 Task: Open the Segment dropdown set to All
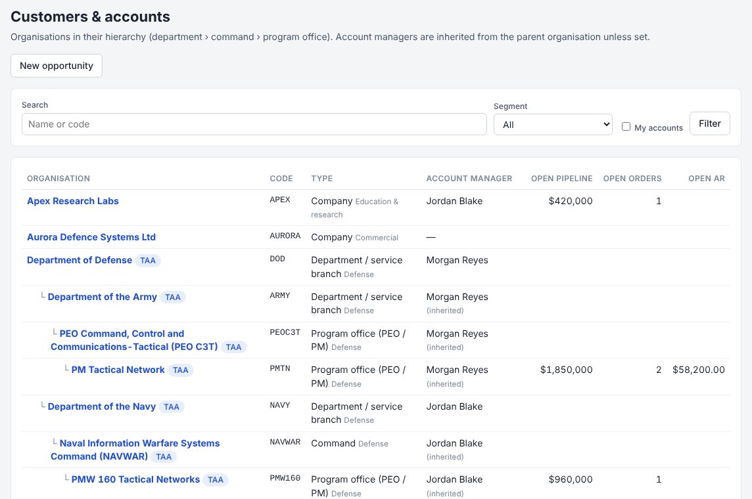[553, 125]
